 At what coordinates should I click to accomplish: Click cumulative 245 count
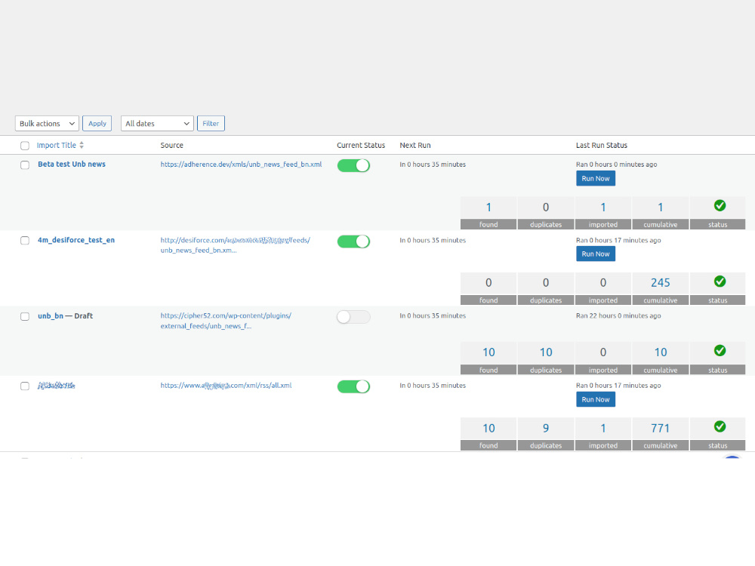660,282
